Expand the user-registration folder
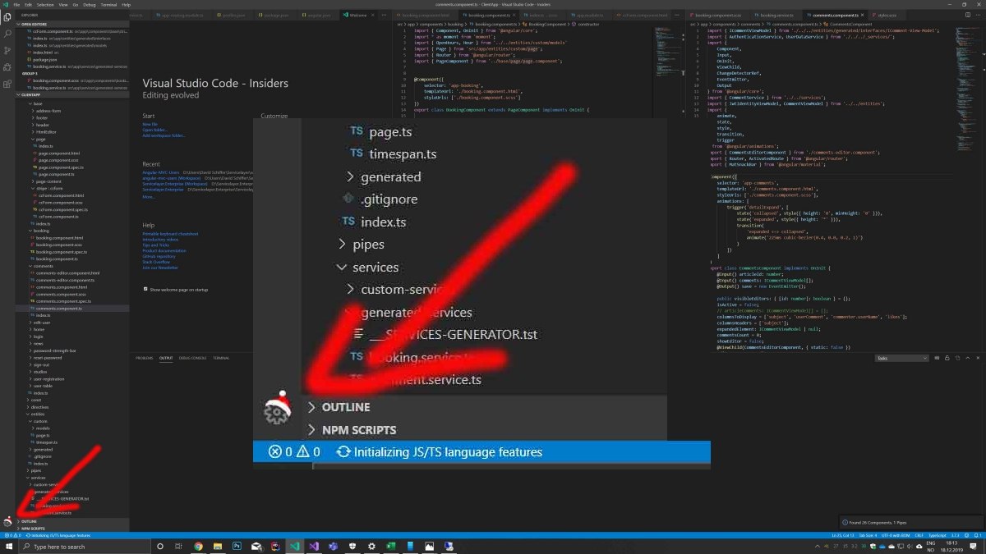 pyautogui.click(x=48, y=378)
